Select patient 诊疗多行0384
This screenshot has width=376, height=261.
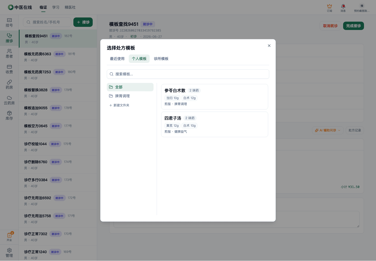pos(58,183)
